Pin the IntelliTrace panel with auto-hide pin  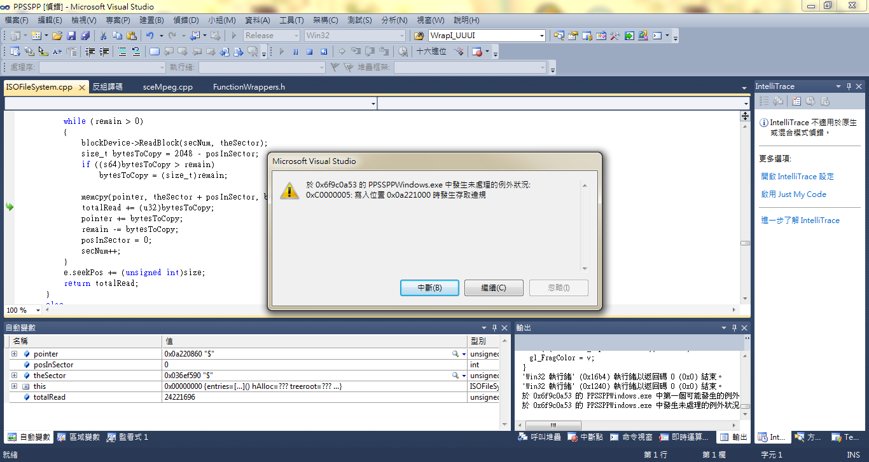(847, 86)
